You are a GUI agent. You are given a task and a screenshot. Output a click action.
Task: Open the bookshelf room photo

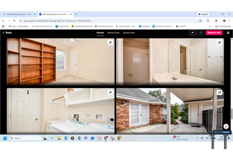61,62
